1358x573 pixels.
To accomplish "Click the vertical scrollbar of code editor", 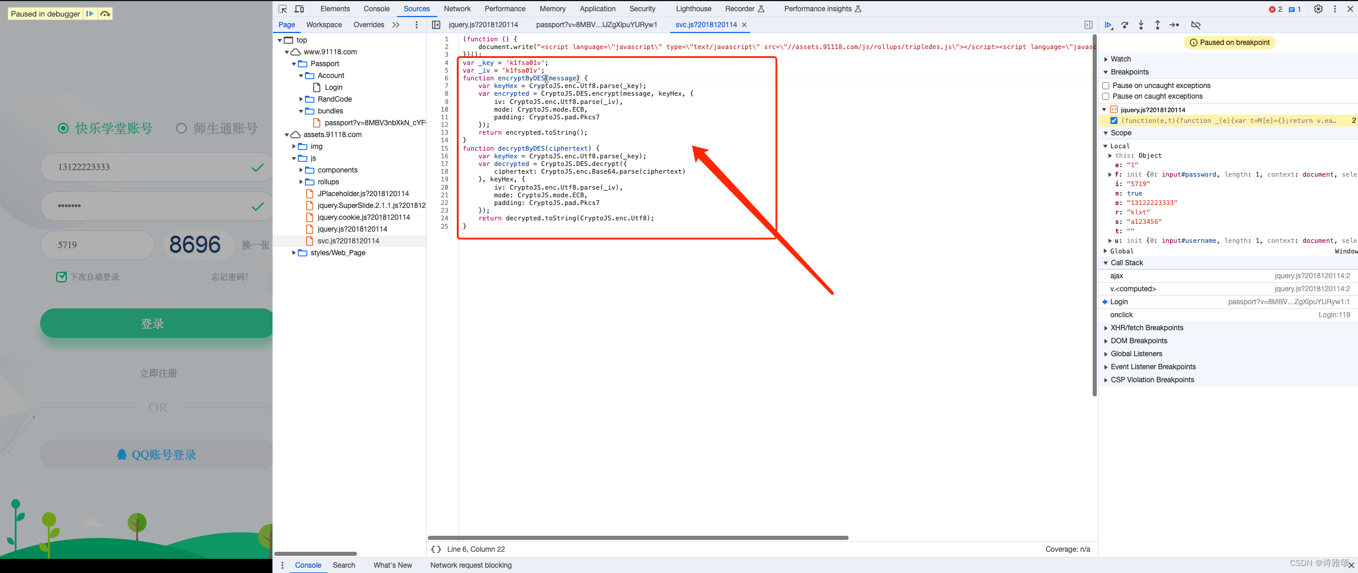I will tap(1094, 216).
